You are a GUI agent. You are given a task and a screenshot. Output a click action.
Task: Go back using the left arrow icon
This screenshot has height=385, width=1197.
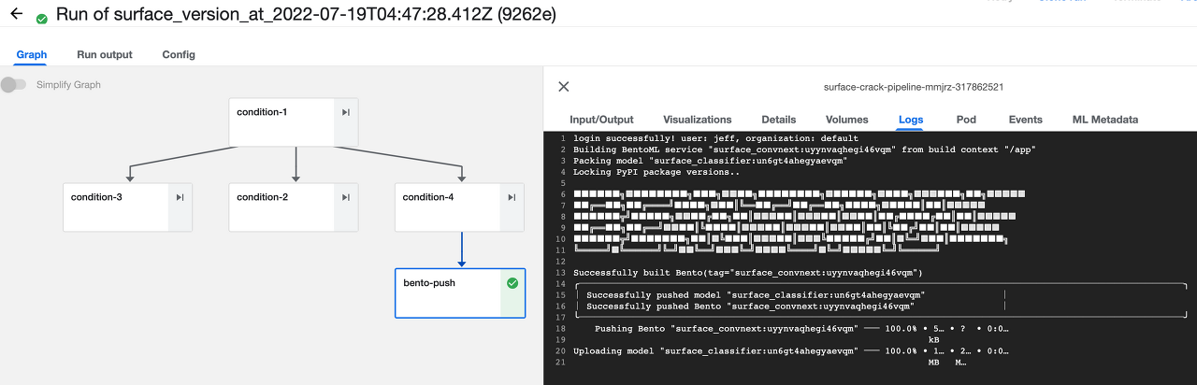pos(16,14)
